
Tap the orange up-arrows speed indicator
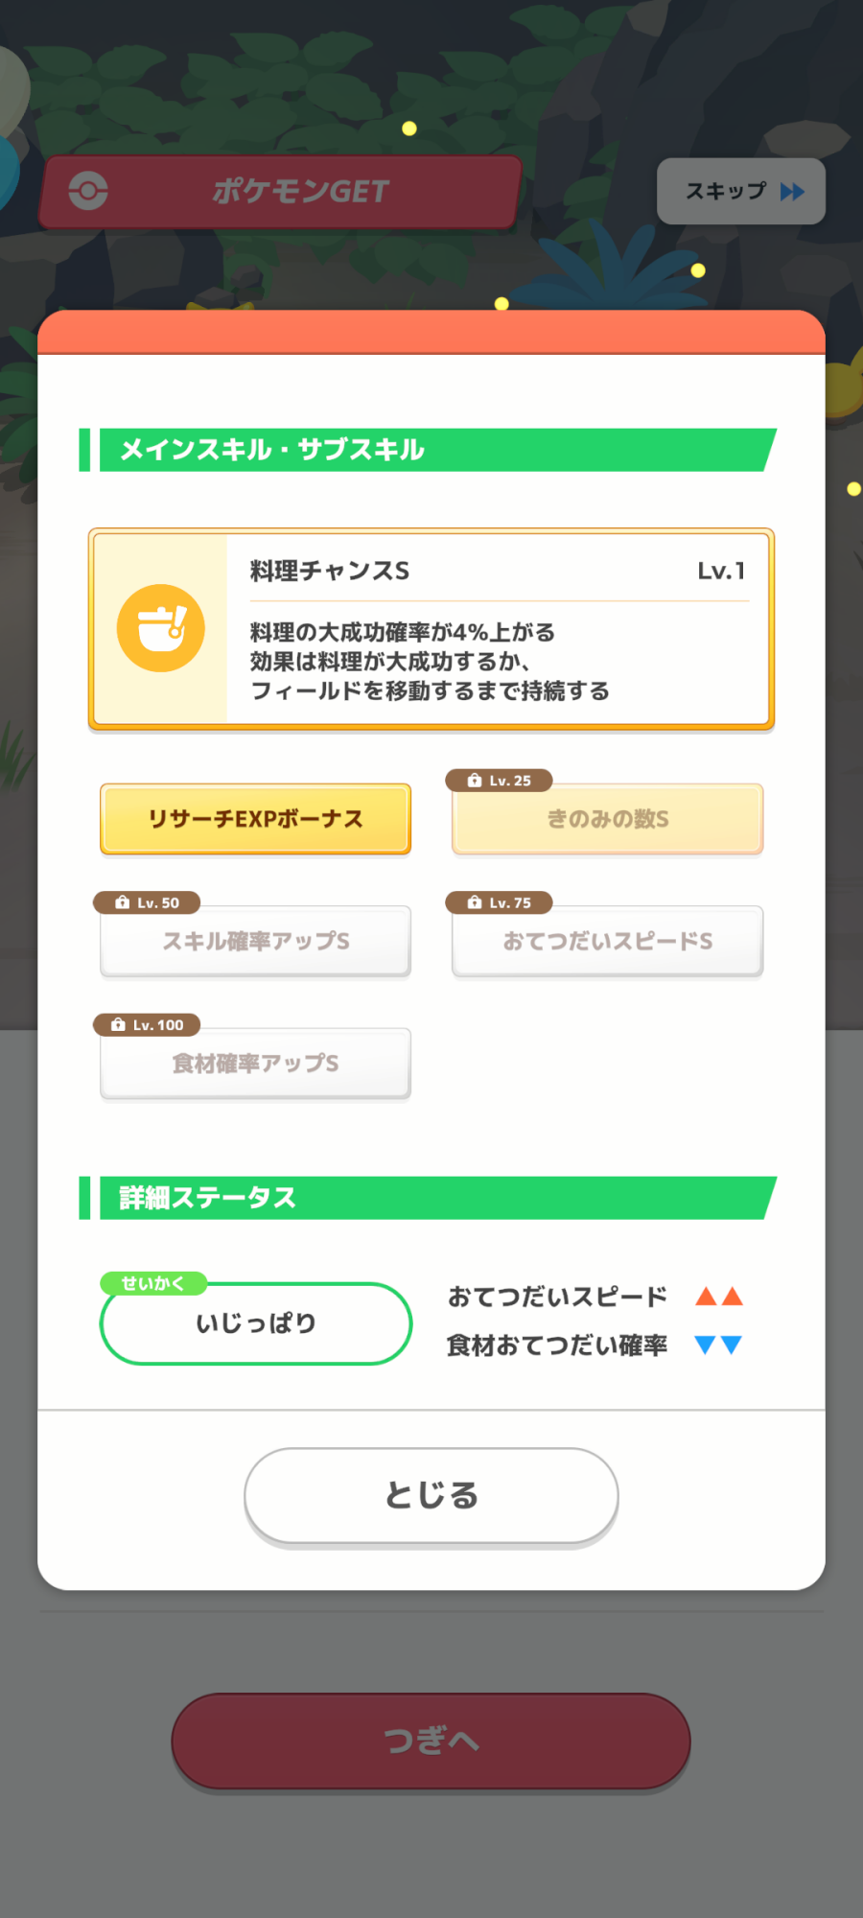(719, 1297)
